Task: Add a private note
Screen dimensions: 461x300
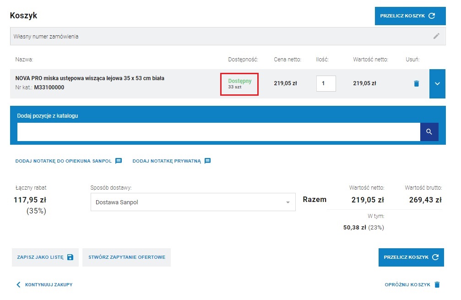Action: (x=171, y=161)
